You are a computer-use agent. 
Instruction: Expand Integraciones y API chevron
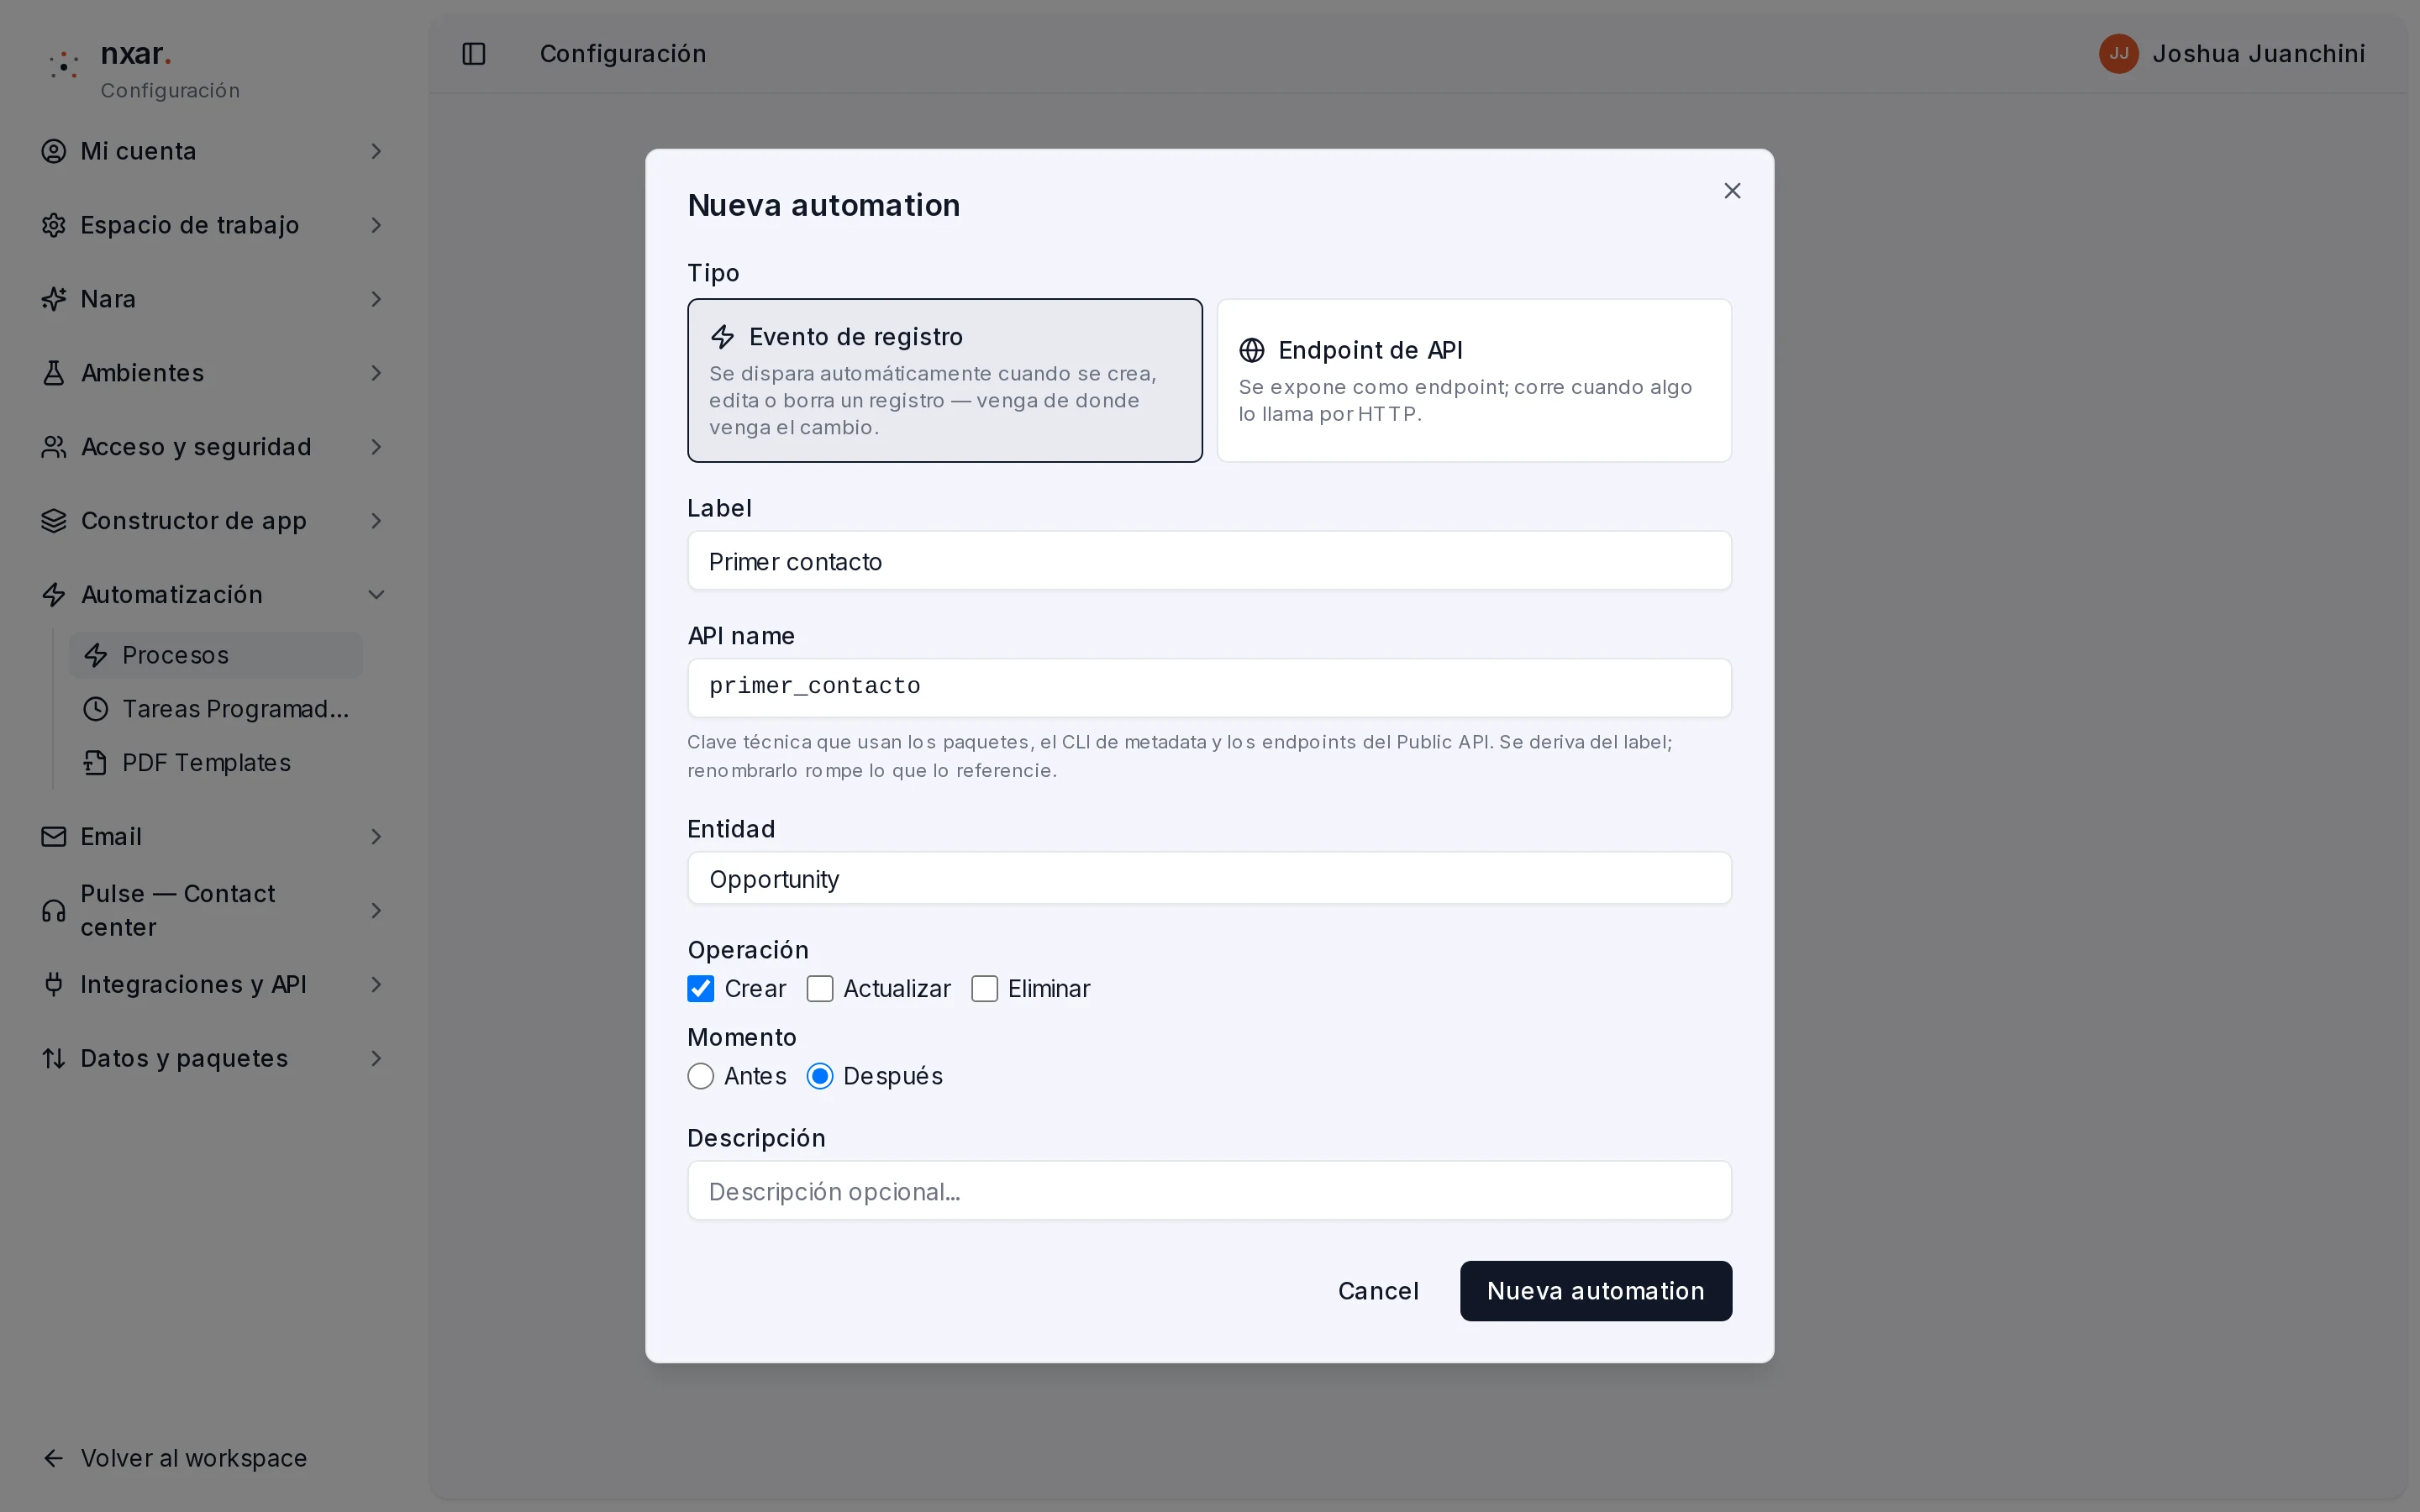(377, 985)
